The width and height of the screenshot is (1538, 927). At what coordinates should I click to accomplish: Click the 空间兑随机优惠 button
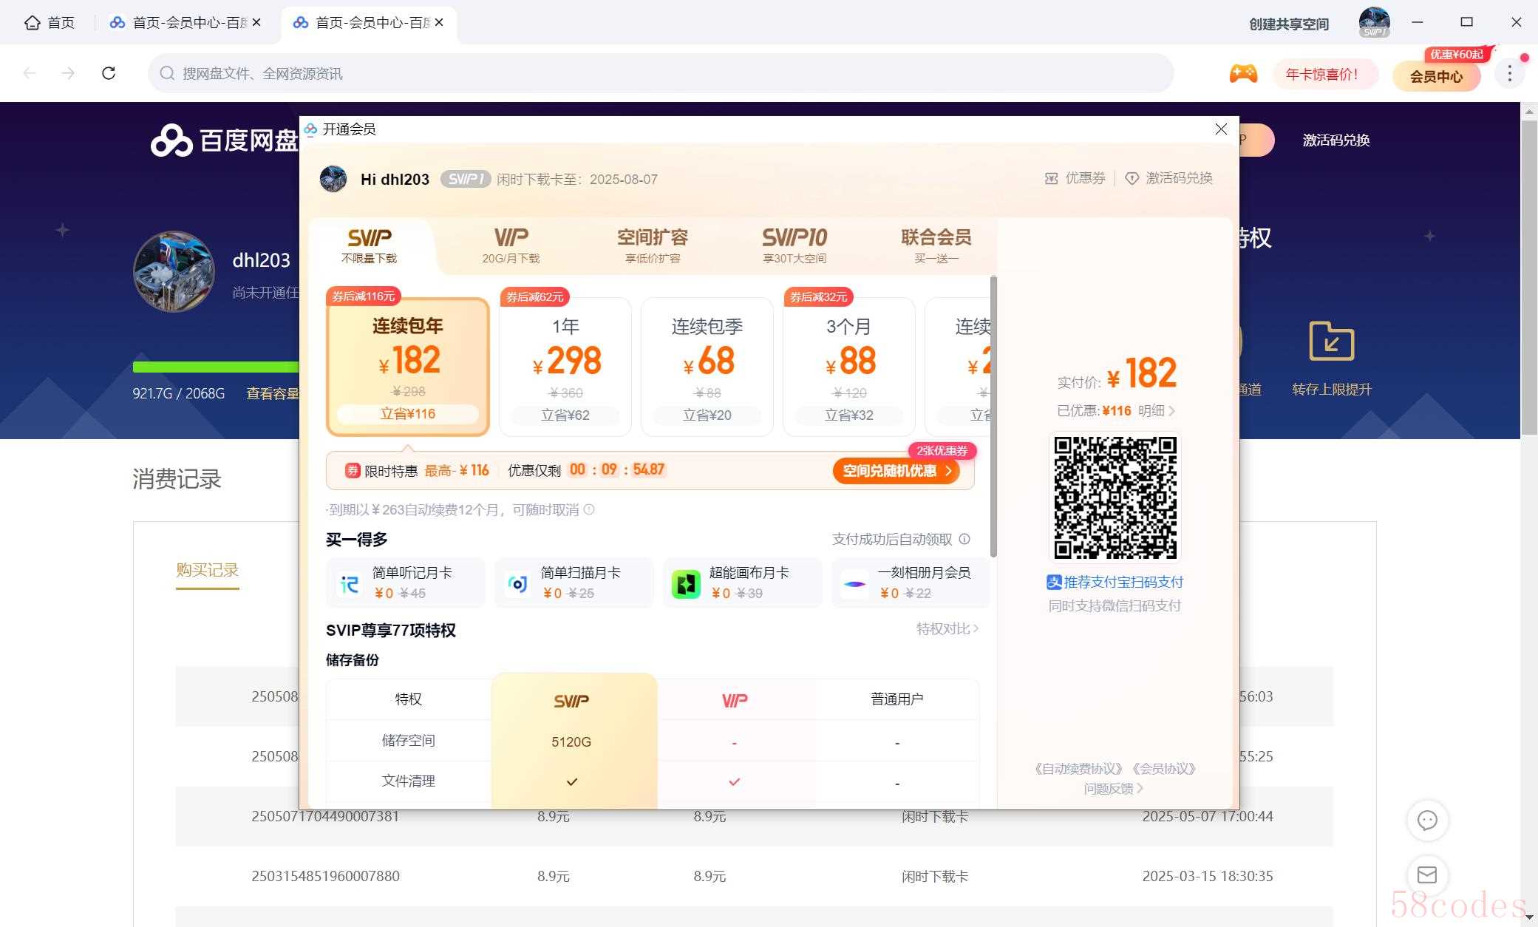(x=896, y=471)
